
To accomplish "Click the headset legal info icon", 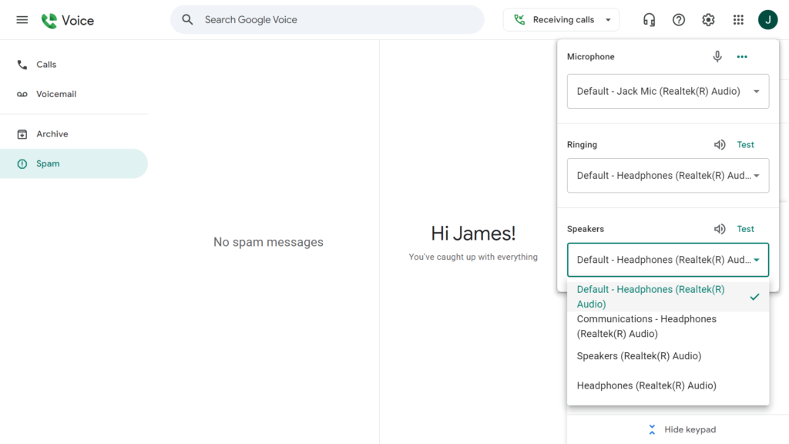I will point(649,19).
